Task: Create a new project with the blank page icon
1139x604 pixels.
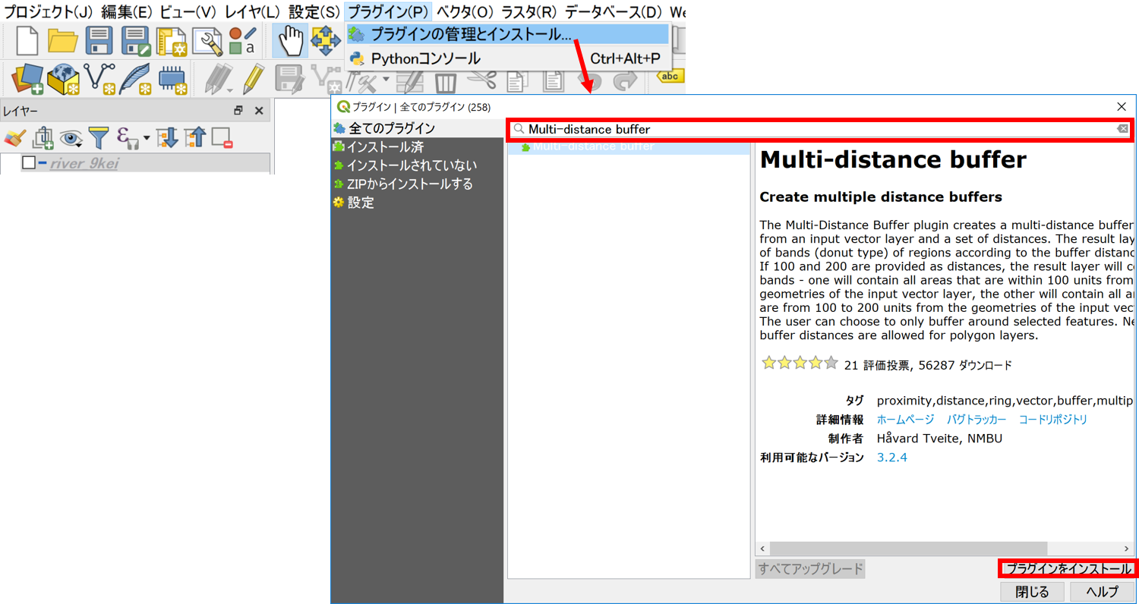Action: 27,40
